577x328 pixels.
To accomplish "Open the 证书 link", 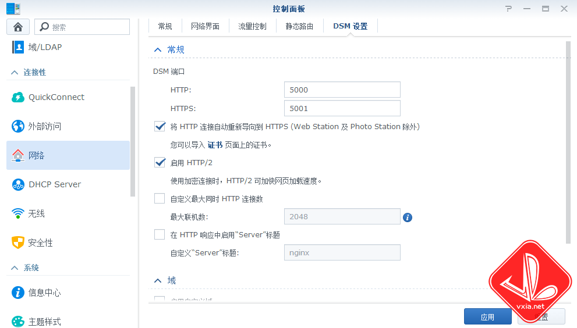I will 215,145.
